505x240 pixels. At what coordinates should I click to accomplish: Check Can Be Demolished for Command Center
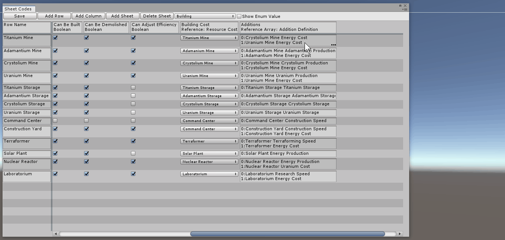click(86, 121)
